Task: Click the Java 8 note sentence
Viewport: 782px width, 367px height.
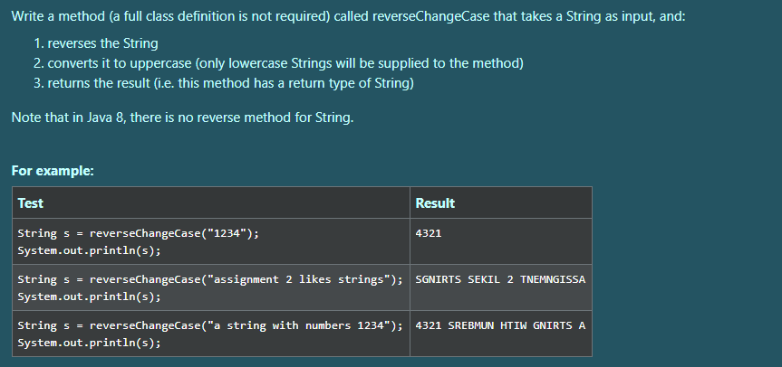Action: coord(182,118)
